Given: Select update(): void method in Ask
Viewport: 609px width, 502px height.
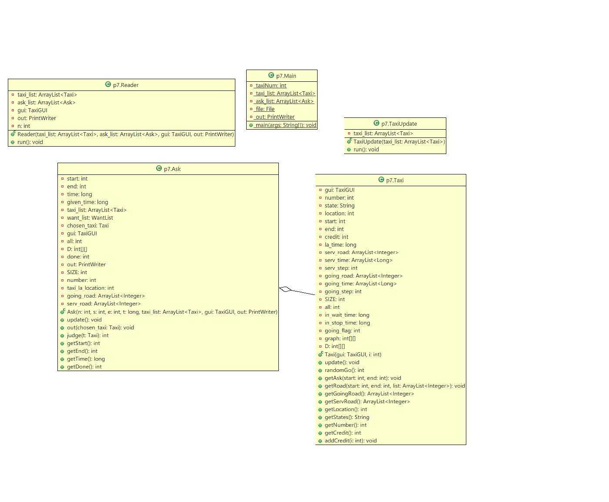Looking at the screenshot, I should tap(84, 320).
